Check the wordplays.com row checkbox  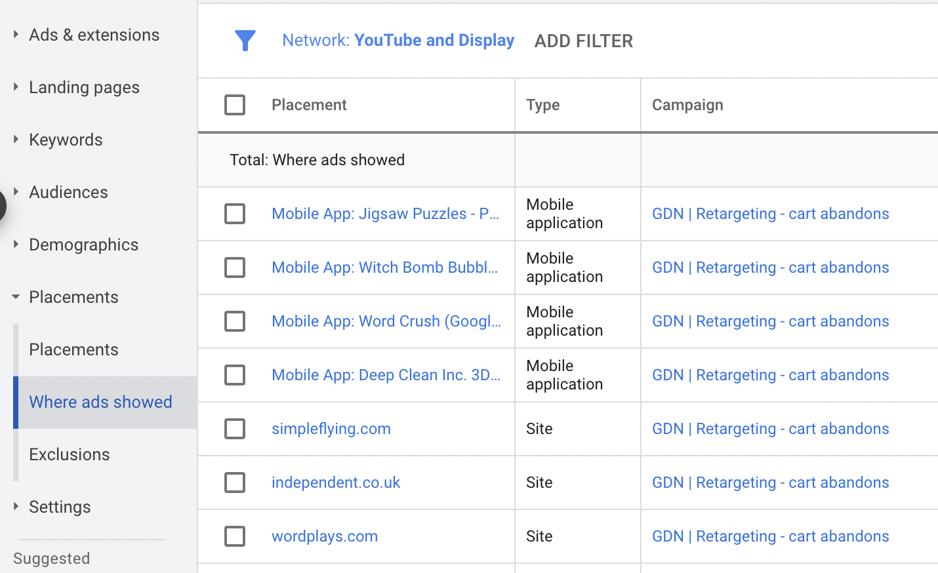pyautogui.click(x=235, y=536)
